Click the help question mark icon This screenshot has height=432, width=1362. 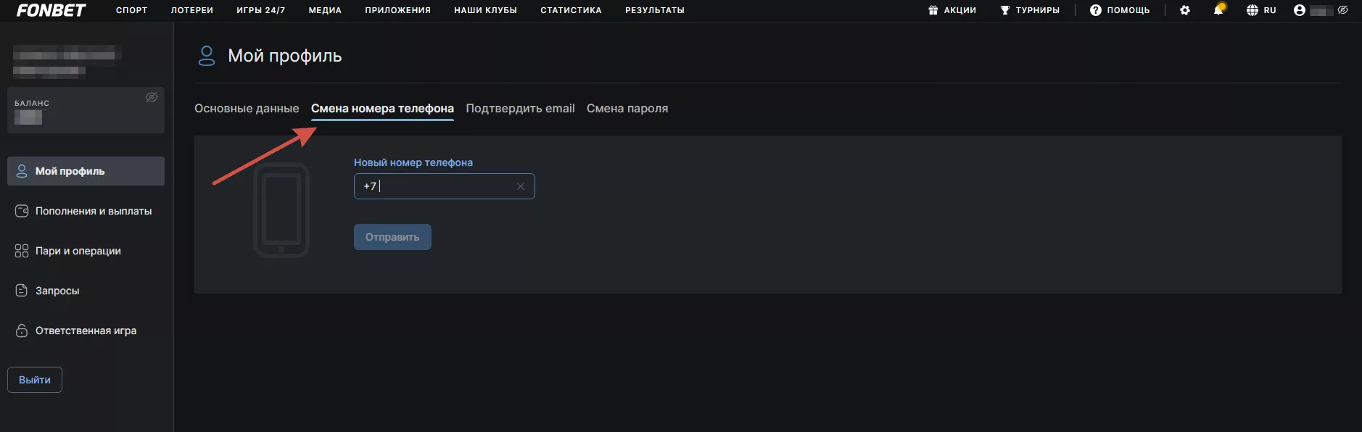tap(1095, 10)
